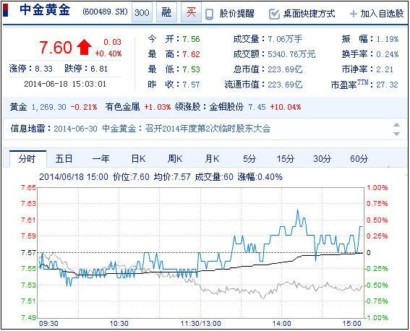The height and width of the screenshot is (331, 410).
Task: Click the 成交量 value 7.06万手
Action: (285, 39)
